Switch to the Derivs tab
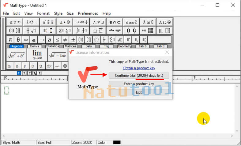The height and width of the screenshot is (146, 241). (x=35, y=46)
